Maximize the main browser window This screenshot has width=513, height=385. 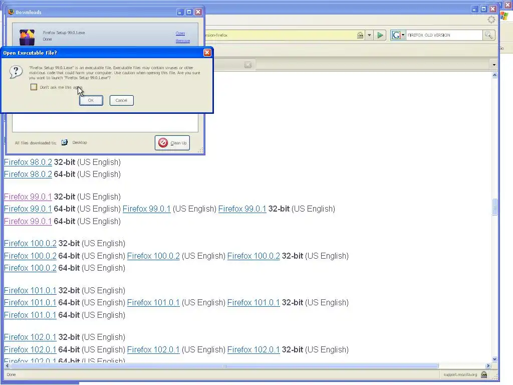pos(483,9)
